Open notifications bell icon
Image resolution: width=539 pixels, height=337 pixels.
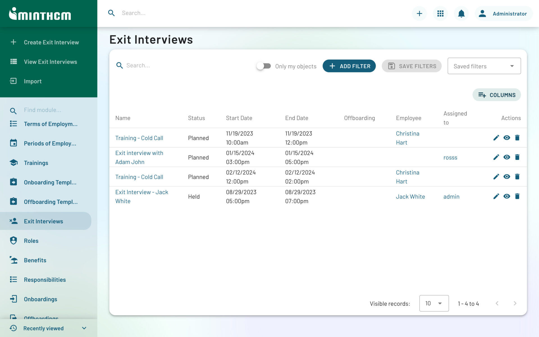461,13
